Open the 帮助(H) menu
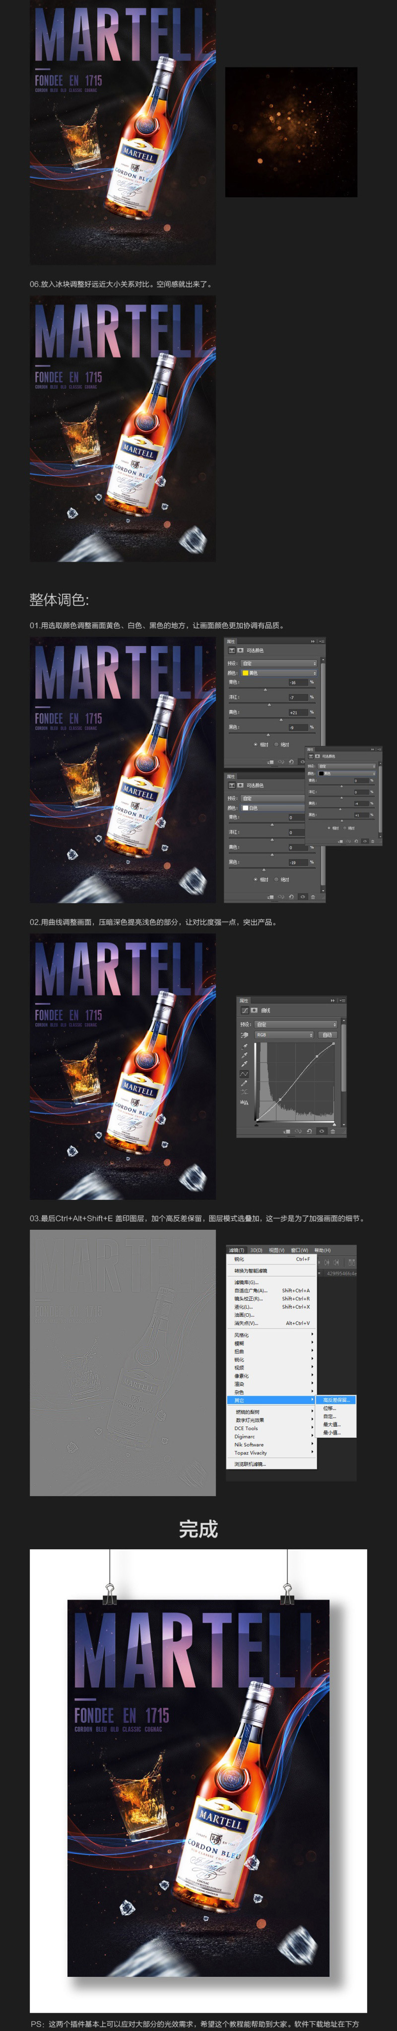This screenshot has width=397, height=2031. coord(322,1250)
